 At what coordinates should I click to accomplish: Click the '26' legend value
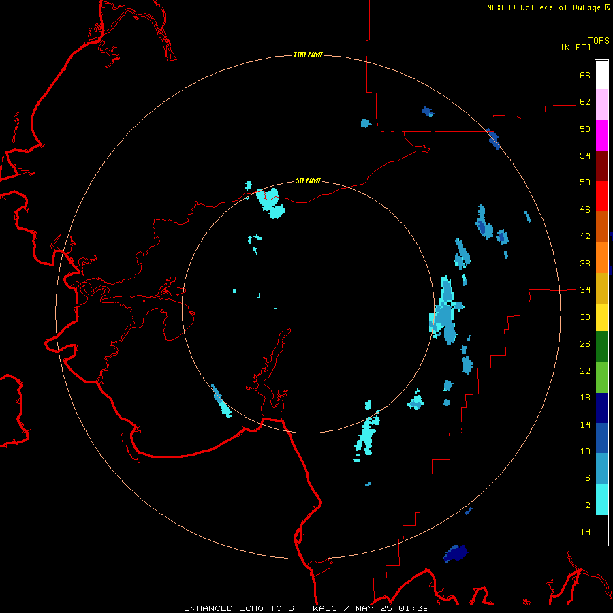coord(585,344)
